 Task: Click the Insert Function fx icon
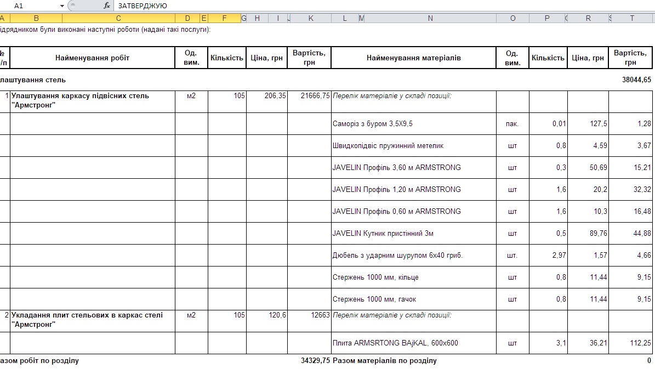[x=107, y=5]
